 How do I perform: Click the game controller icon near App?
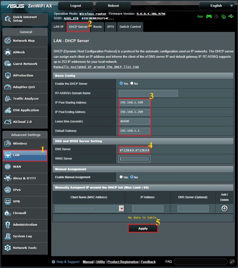(208, 16)
